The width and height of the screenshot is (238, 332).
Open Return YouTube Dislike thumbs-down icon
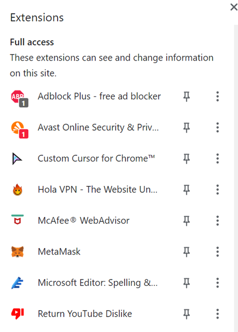(x=17, y=314)
